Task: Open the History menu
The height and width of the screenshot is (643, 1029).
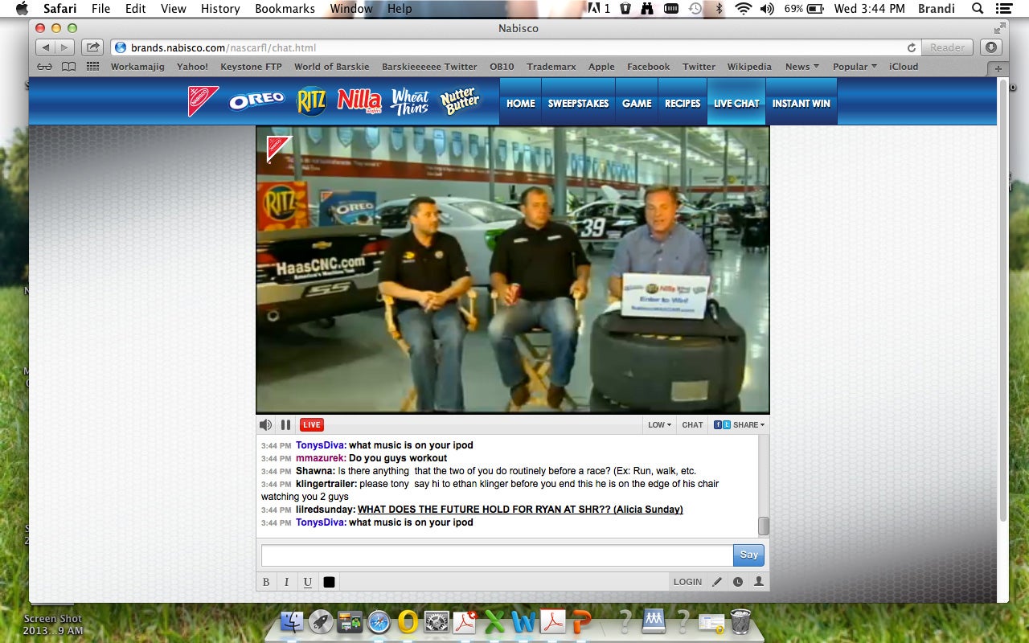Action: (x=220, y=9)
